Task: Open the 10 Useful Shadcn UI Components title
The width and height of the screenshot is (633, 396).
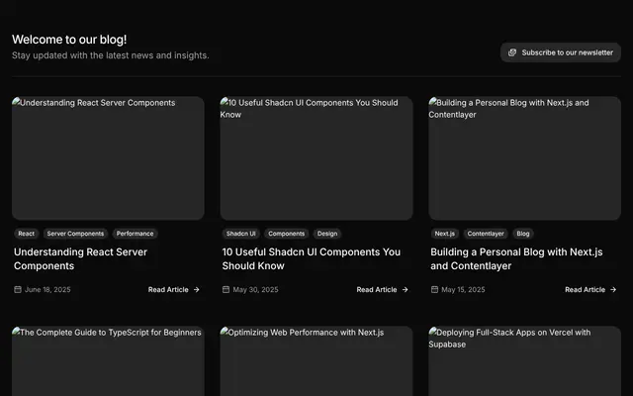Action: click(x=312, y=259)
